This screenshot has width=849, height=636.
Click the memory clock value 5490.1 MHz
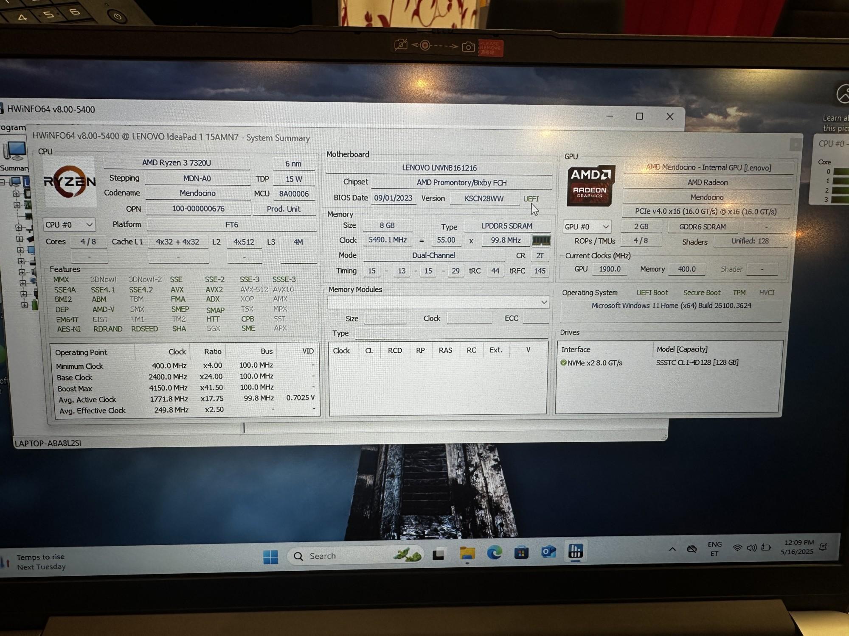click(x=388, y=240)
